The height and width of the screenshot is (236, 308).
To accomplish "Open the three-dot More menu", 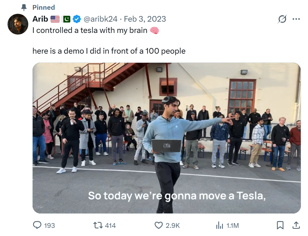I will (x=296, y=19).
